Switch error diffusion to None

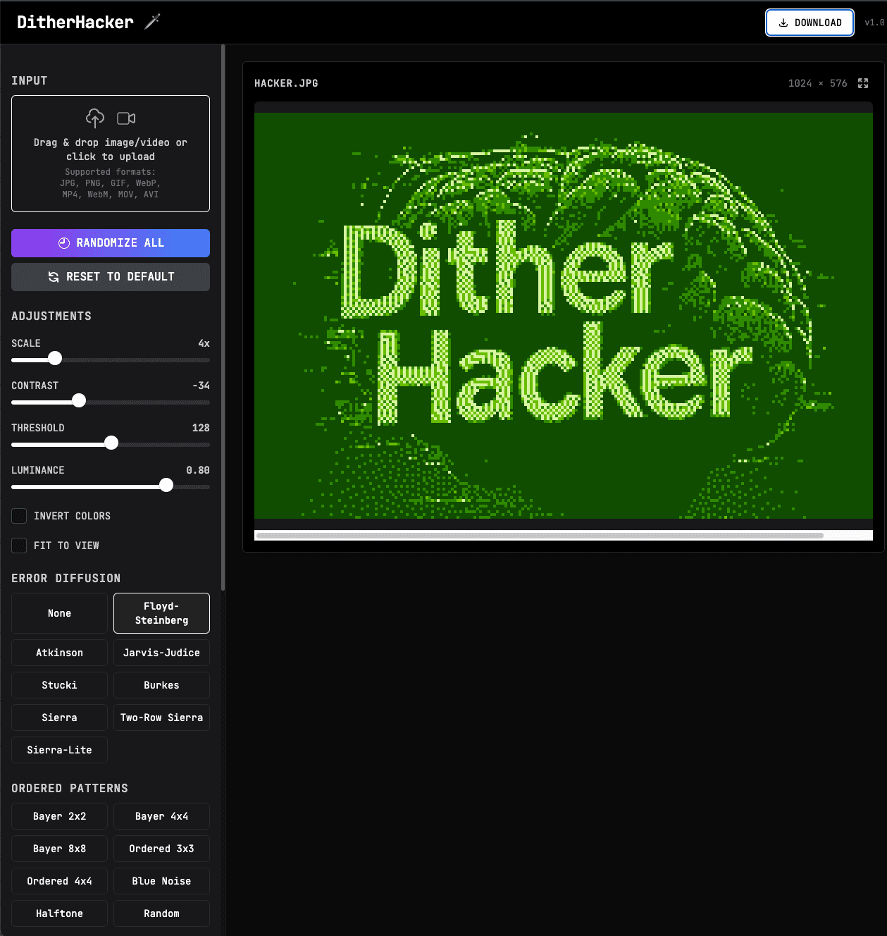[59, 613]
